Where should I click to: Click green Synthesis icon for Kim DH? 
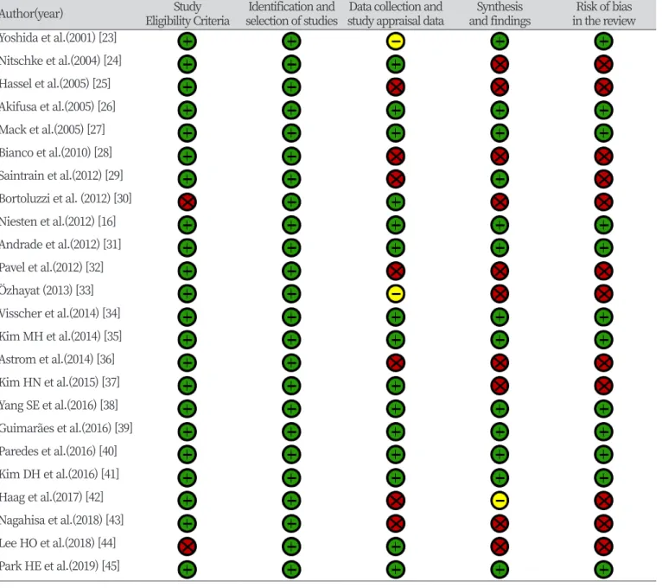click(x=500, y=477)
